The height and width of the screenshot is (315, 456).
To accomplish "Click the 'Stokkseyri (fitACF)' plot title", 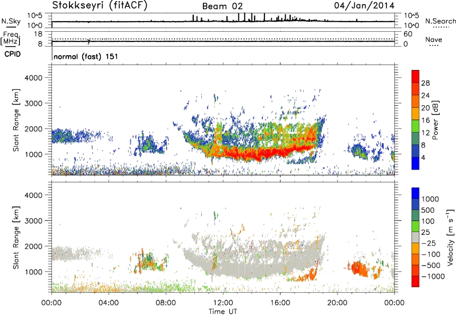I will (100, 5).
